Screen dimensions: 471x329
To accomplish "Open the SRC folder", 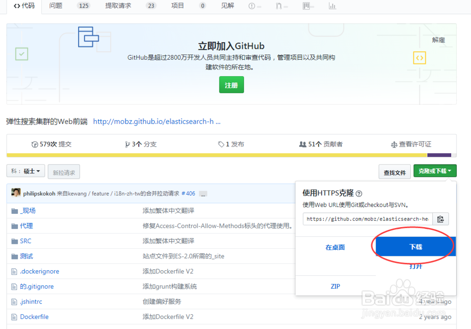I will point(25,241).
